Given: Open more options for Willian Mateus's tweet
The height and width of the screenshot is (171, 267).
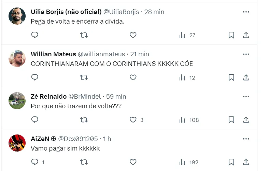Looking at the screenshot, I should click(246, 54).
